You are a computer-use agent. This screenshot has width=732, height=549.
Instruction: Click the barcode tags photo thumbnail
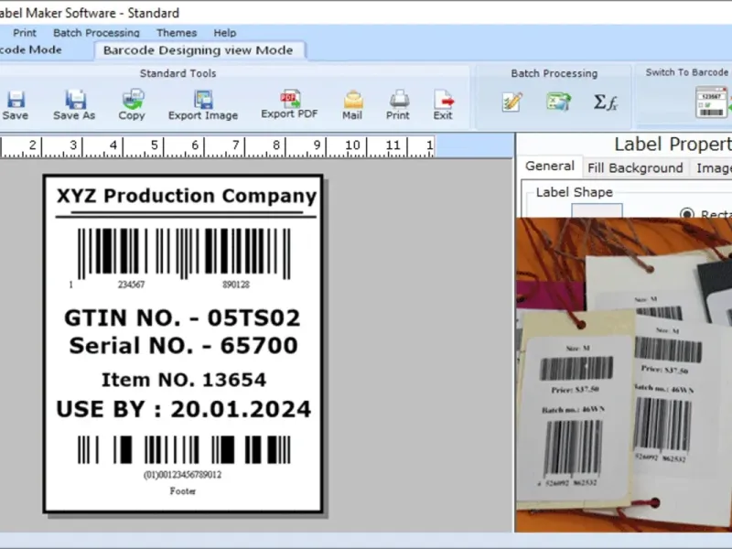[624, 375]
